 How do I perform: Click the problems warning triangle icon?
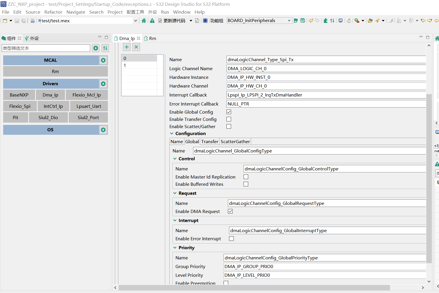tap(152, 20)
